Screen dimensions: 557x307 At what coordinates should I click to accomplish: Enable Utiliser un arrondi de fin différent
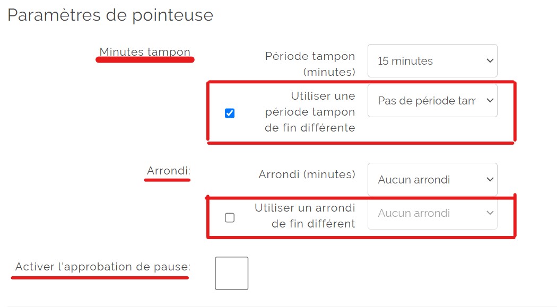point(230,217)
